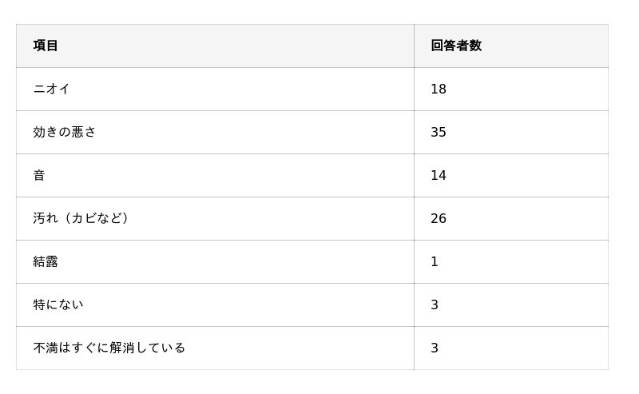The height and width of the screenshot is (394, 639).
Task: Select the value 26 for 汚れ
Action: (x=439, y=218)
